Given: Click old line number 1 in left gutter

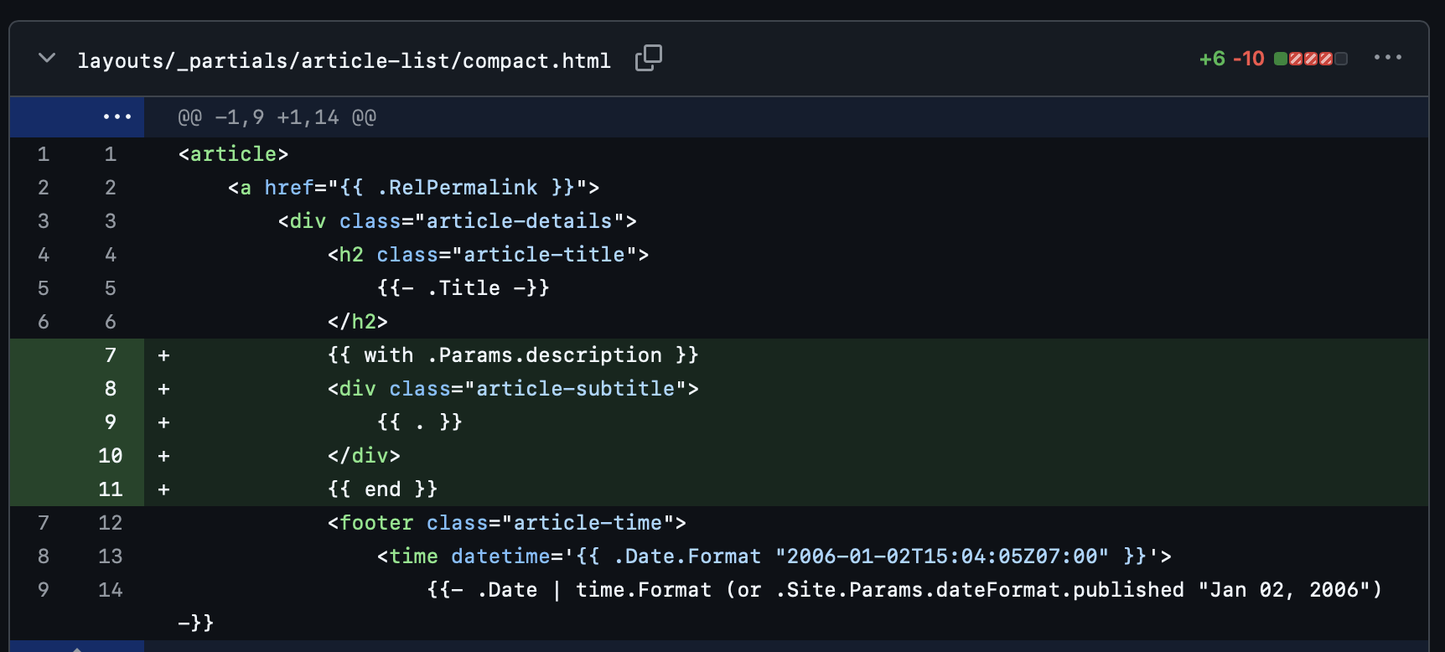Looking at the screenshot, I should (x=44, y=154).
